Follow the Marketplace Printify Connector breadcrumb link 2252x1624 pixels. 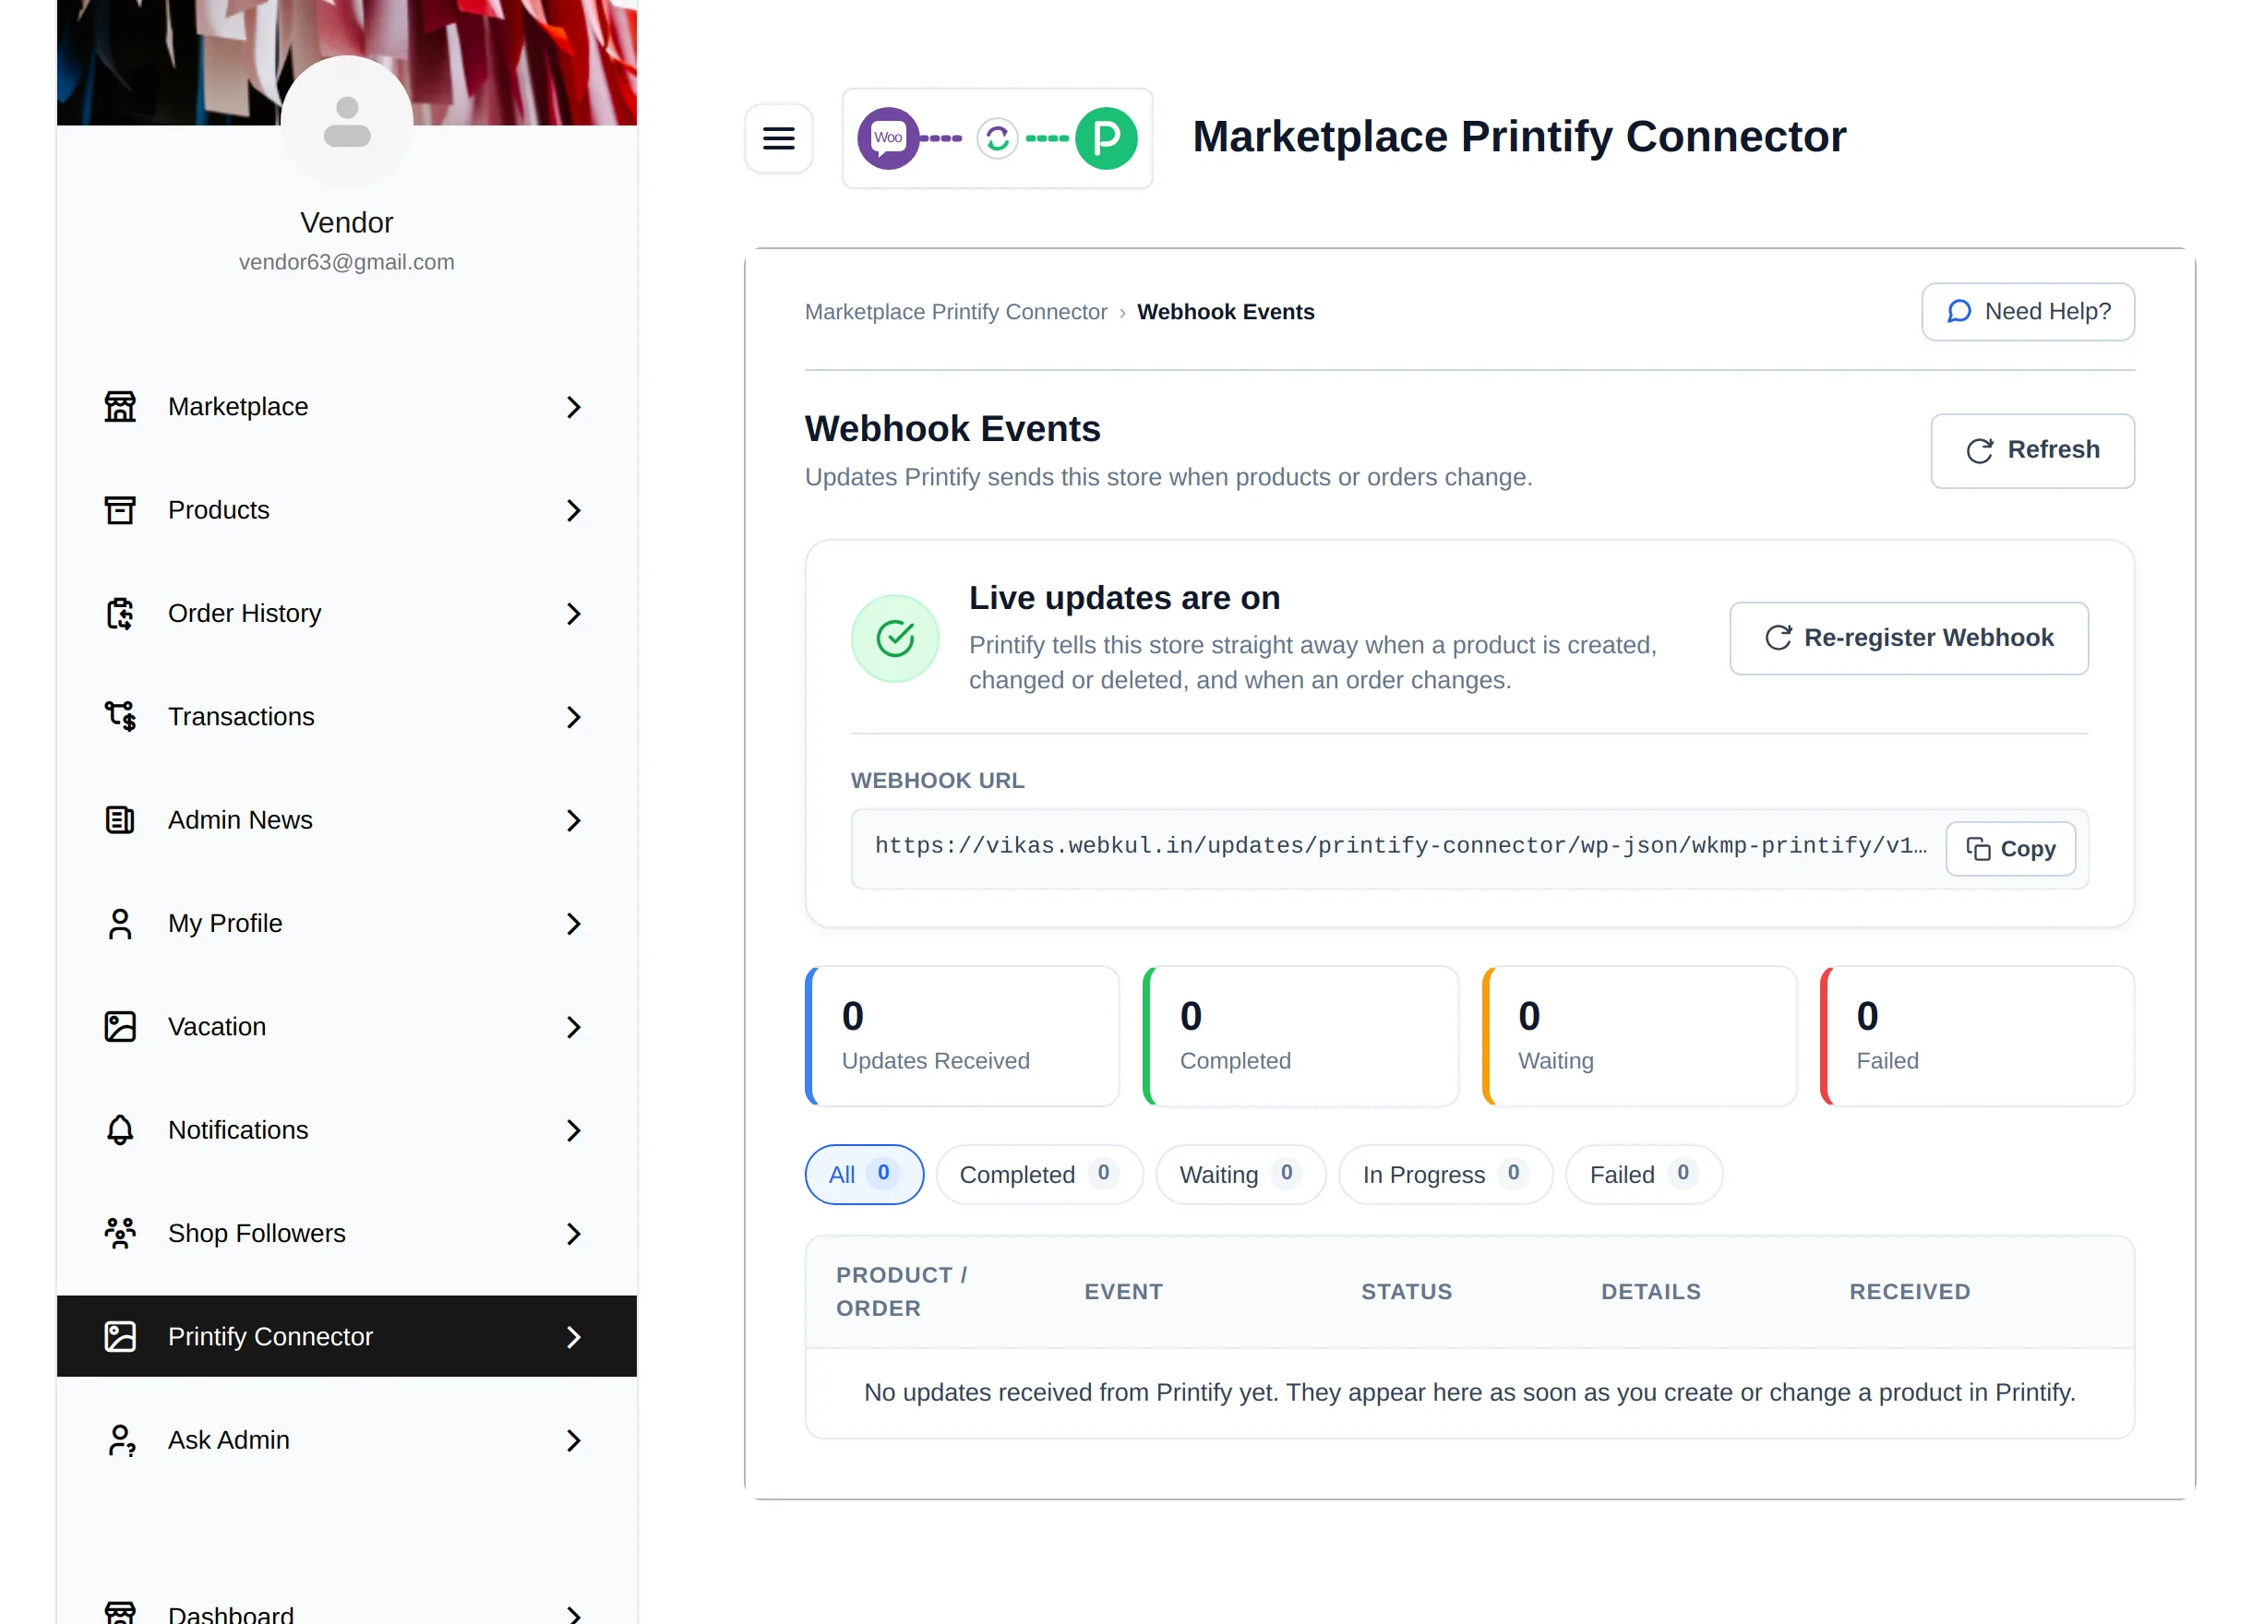pos(955,312)
